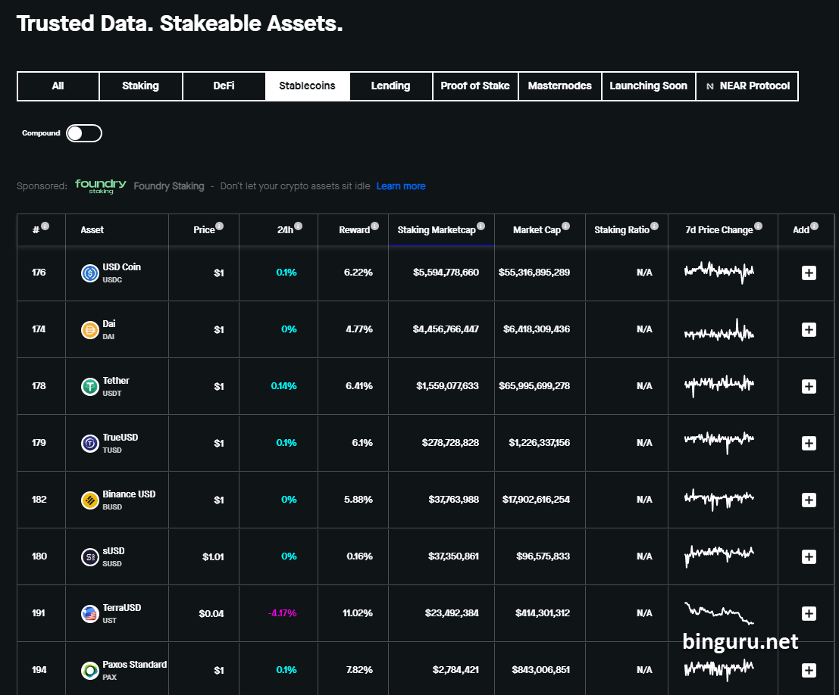Click info icon beside Market Cap header
This screenshot has height=695, width=839.
point(565,226)
